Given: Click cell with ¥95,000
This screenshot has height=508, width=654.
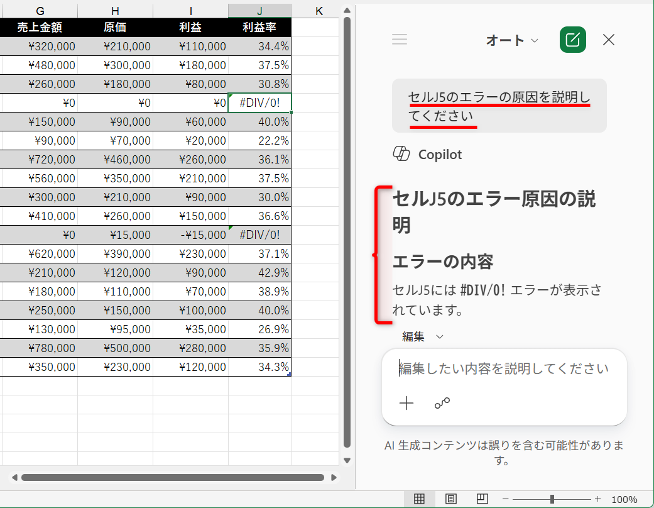Looking at the screenshot, I should coord(115,329).
